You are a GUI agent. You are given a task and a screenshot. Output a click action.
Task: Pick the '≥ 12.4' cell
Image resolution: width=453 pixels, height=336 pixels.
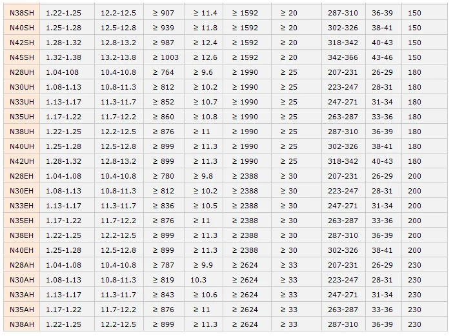[x=204, y=43]
